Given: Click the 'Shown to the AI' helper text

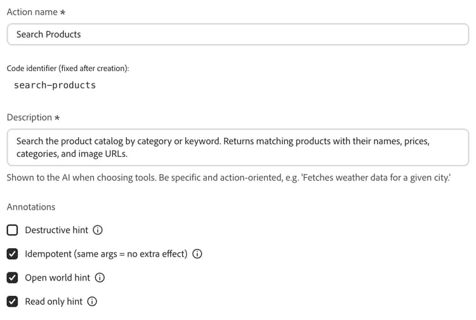Looking at the screenshot, I should click(x=228, y=178).
